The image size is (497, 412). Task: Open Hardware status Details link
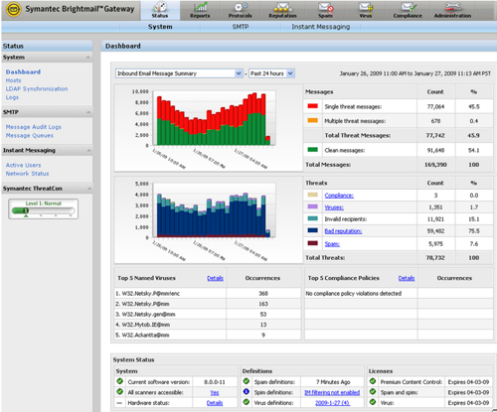click(x=215, y=403)
